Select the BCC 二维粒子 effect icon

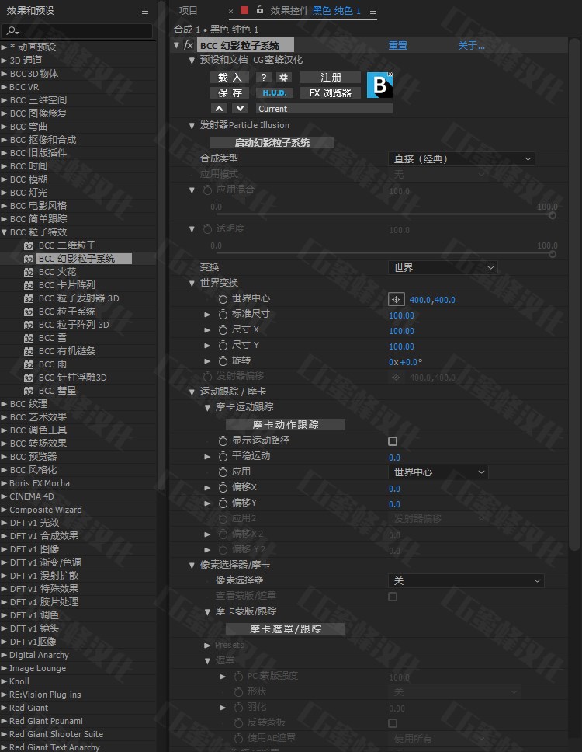coord(29,245)
